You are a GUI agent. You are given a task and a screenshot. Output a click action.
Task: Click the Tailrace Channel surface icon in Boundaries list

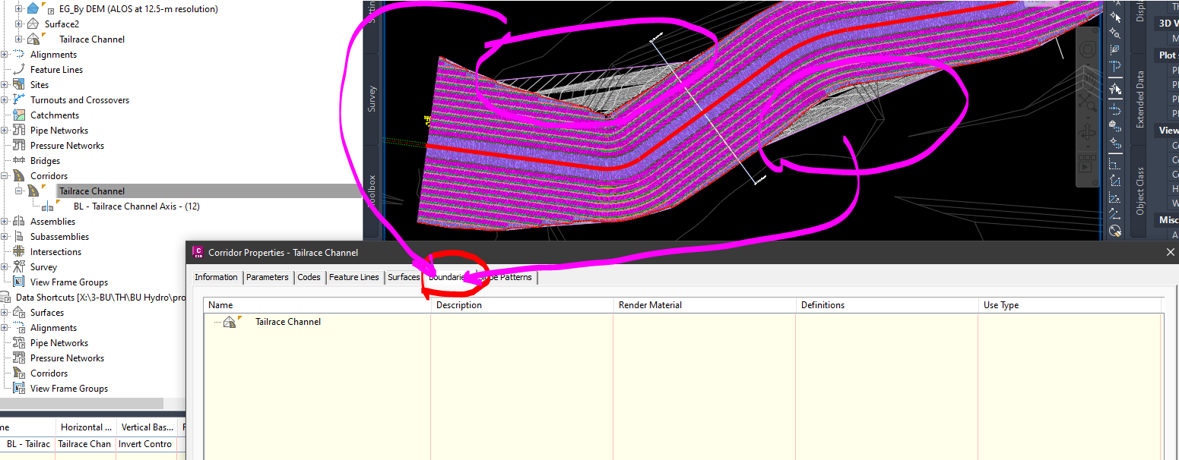(230, 321)
